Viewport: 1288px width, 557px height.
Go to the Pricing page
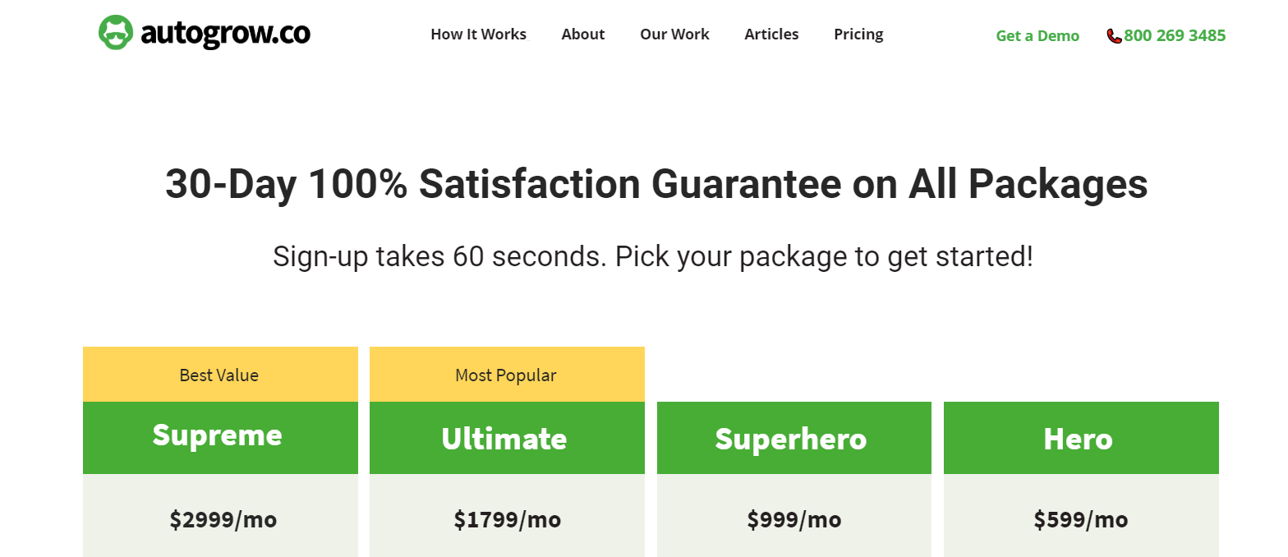858,35
